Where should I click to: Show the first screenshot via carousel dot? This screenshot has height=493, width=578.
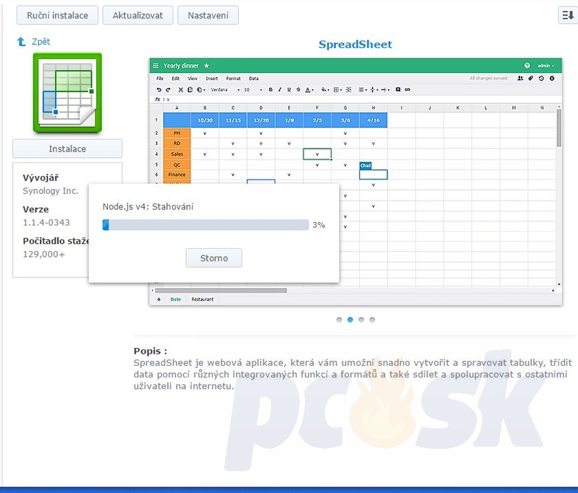click(339, 320)
